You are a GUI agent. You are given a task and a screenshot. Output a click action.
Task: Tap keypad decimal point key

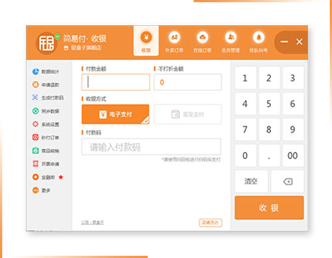[269, 156]
